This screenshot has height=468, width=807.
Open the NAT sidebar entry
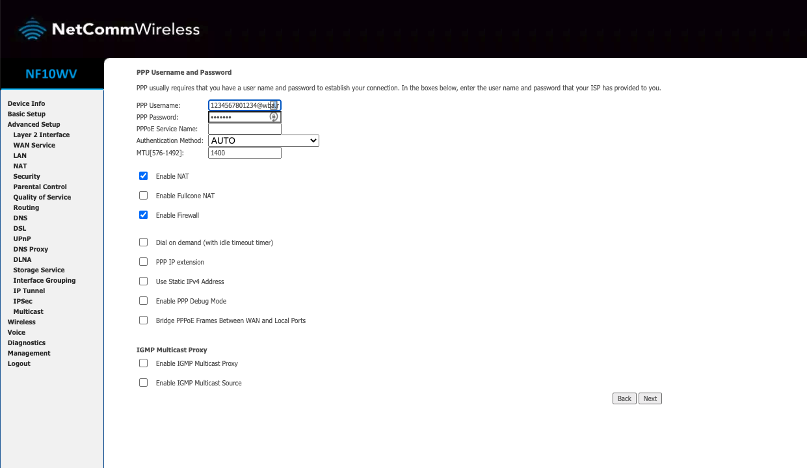pos(20,166)
